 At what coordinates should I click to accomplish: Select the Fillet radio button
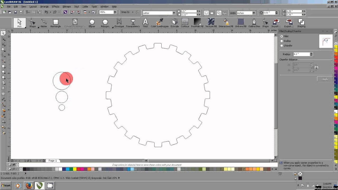pyautogui.click(x=281, y=36)
